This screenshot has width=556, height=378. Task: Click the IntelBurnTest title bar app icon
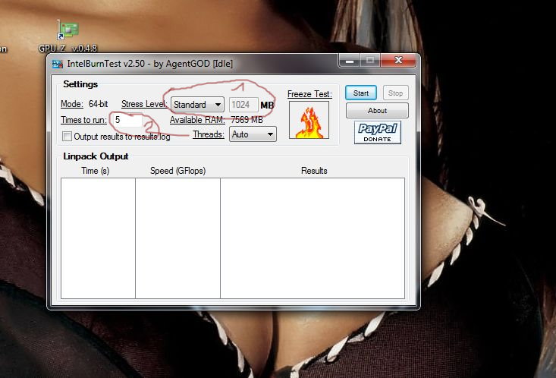coord(58,64)
